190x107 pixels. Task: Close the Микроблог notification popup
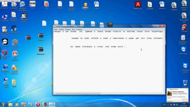(x=187, y=89)
